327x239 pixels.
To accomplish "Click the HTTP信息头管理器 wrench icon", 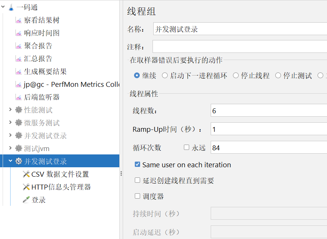I will click(26, 187).
